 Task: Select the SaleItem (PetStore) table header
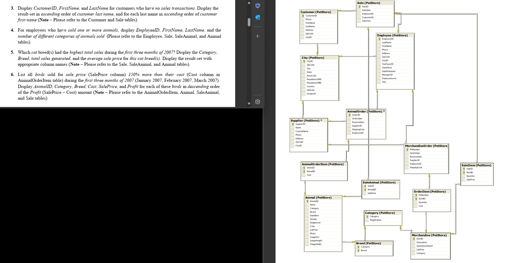click(476, 165)
